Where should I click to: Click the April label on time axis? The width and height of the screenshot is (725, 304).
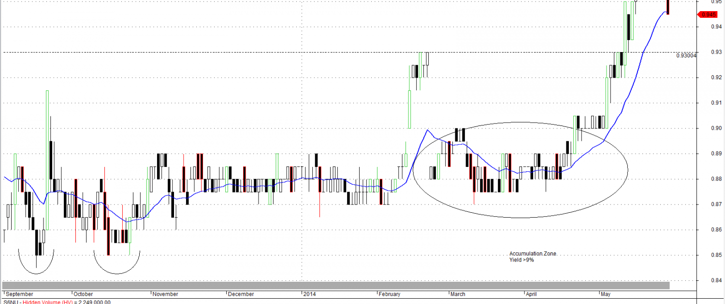[531, 294]
